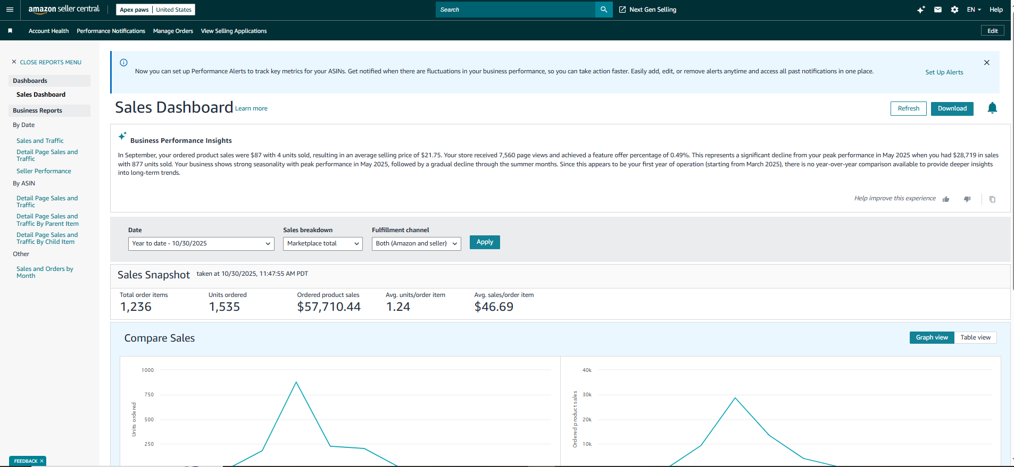This screenshot has height=467, width=1014.
Task: Open the Date range dropdown
Action: (201, 244)
